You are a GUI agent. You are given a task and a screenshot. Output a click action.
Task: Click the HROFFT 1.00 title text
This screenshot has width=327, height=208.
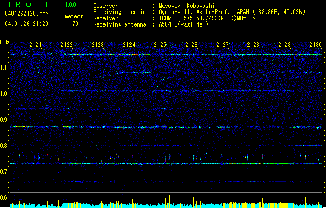point(41,4)
